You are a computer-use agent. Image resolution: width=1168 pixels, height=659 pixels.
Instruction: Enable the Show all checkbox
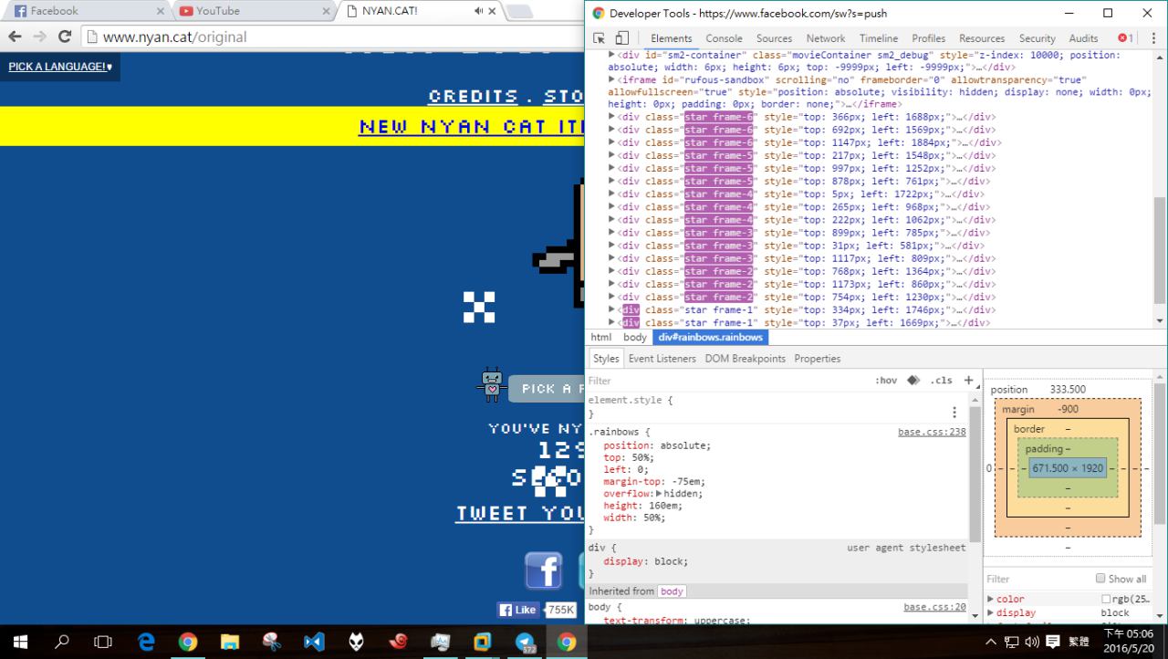(1100, 579)
